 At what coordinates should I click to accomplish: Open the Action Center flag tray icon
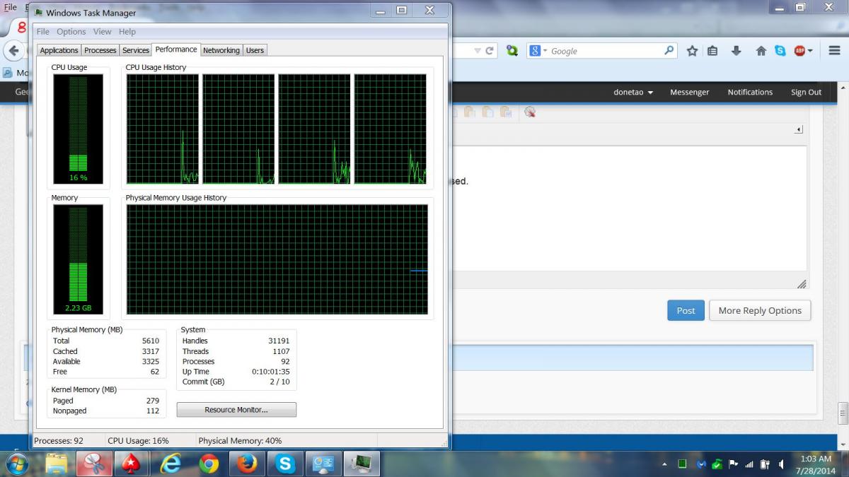click(734, 464)
